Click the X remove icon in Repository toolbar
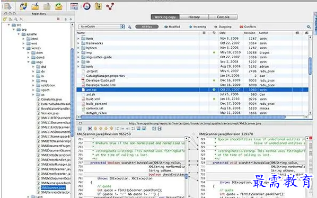 click(21, 19)
